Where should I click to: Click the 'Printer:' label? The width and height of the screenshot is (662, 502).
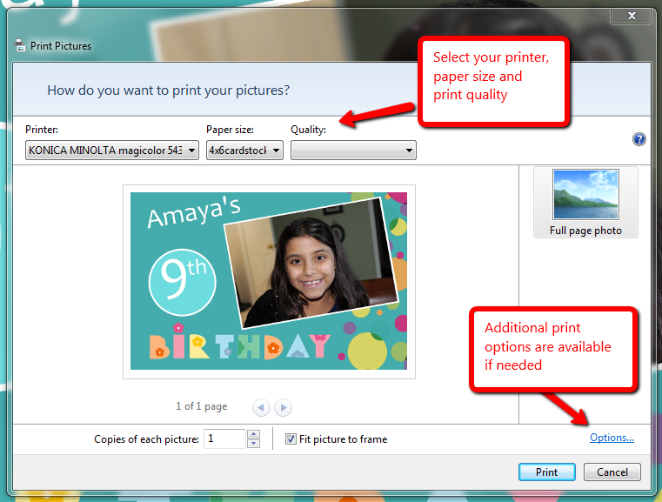(x=42, y=129)
